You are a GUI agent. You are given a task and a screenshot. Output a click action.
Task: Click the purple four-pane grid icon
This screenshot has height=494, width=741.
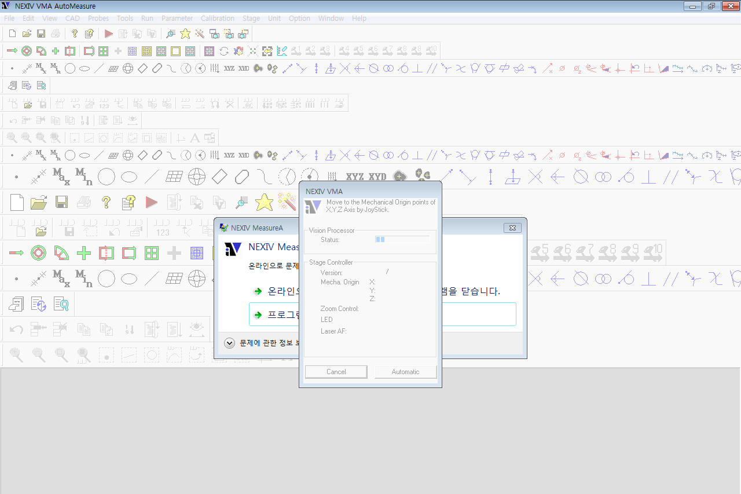point(209,51)
